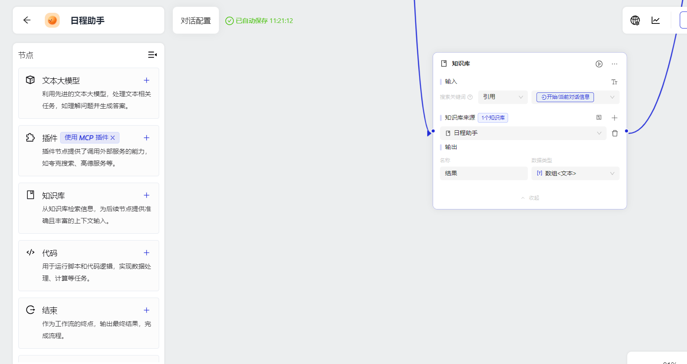Click the 结束 exit icon

pos(30,310)
